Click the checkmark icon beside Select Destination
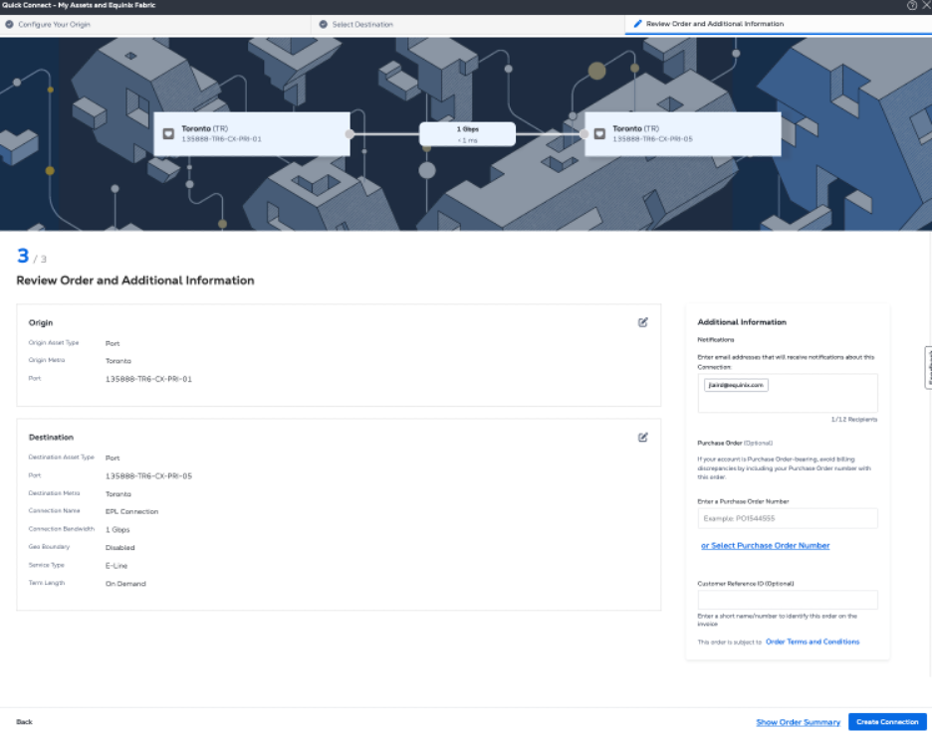Viewport: 932px width, 734px height. pos(324,24)
